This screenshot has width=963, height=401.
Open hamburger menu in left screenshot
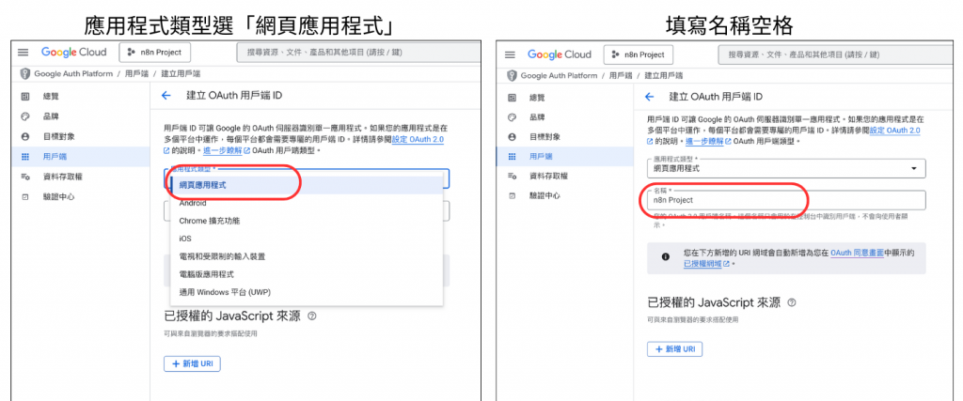click(24, 53)
